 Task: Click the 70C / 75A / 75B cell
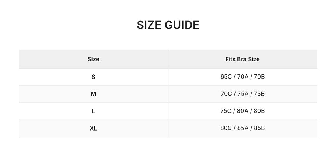(x=243, y=94)
